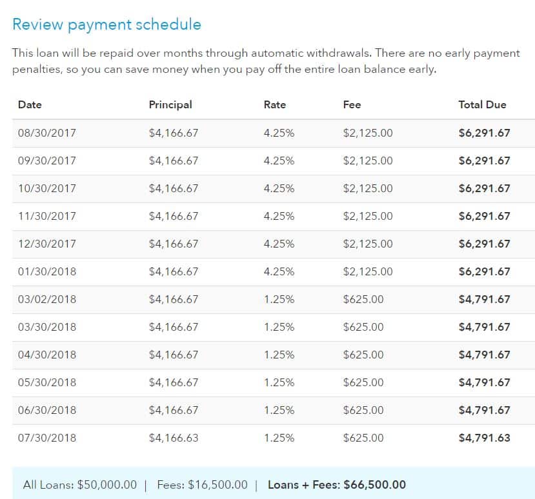Click the date 12/30/2017

click(x=47, y=244)
